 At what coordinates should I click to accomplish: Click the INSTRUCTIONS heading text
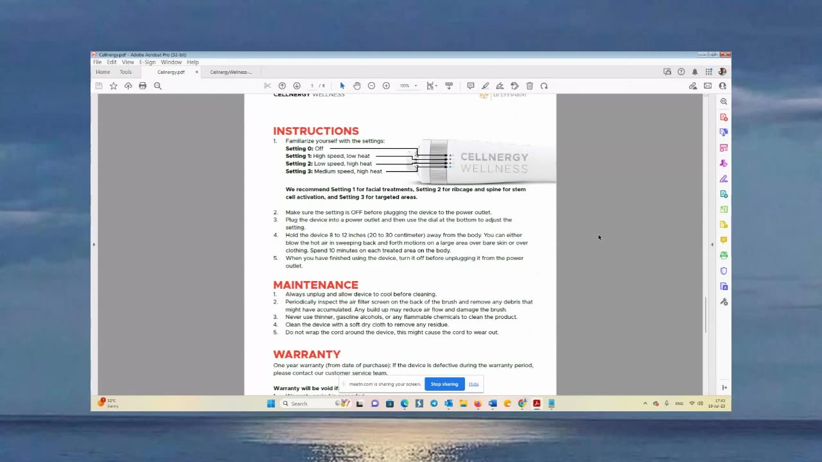pyautogui.click(x=316, y=131)
